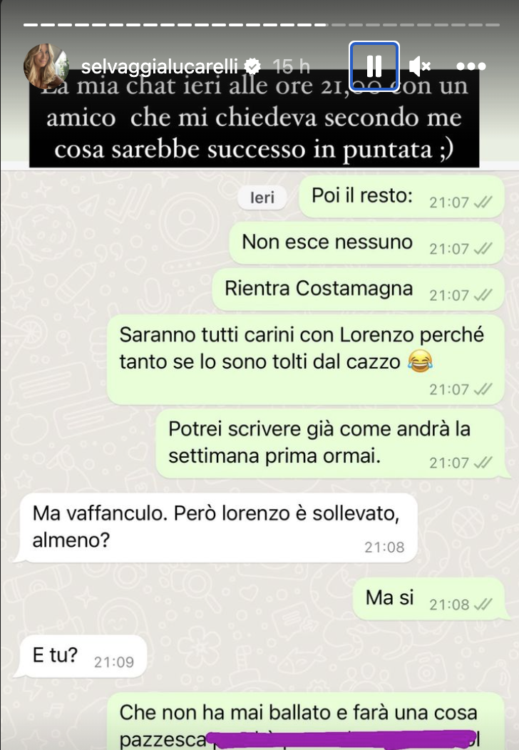Image resolution: width=519 pixels, height=750 pixels.
Task: Pause the story playback
Action: tap(374, 66)
